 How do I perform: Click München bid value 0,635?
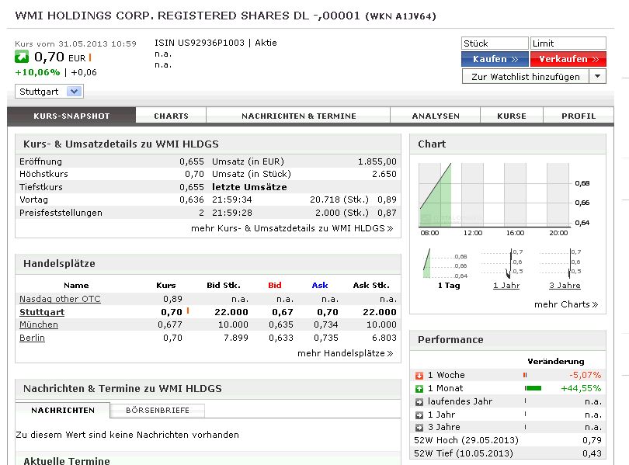pyautogui.click(x=281, y=324)
